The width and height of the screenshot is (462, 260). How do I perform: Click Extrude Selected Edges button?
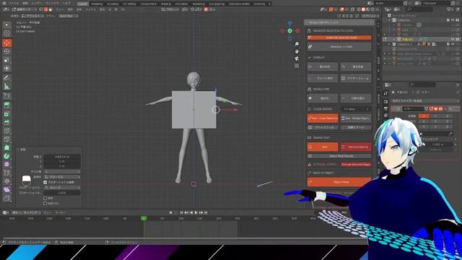pos(356,165)
